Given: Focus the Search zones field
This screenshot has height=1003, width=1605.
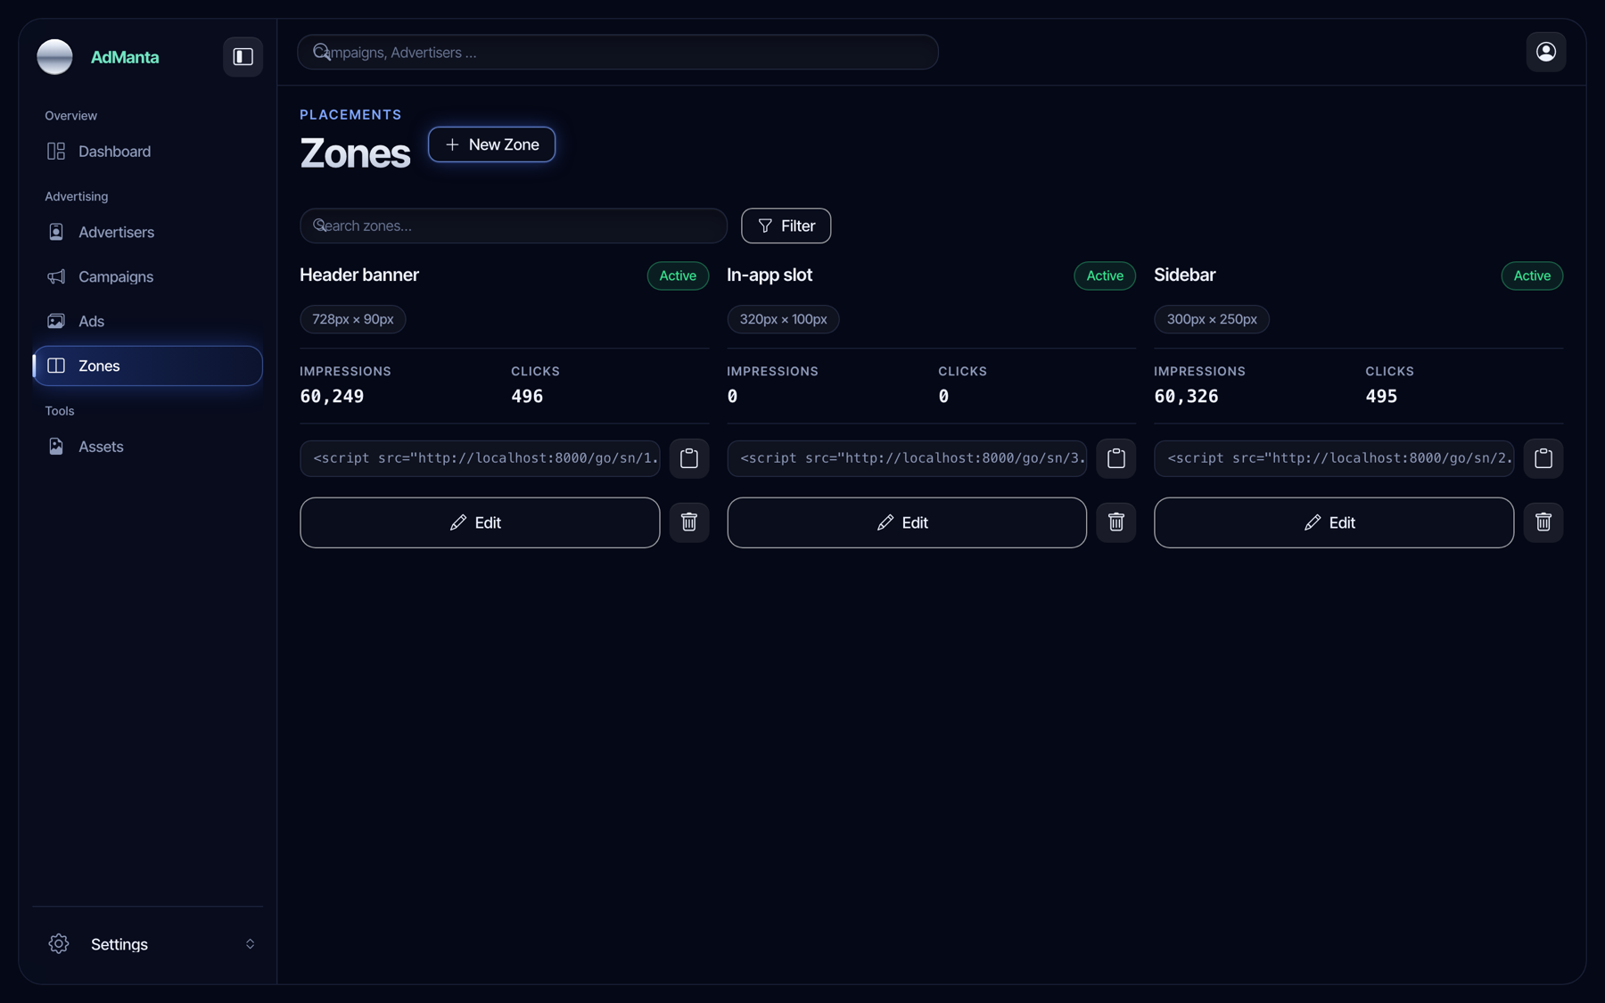Looking at the screenshot, I should click(514, 226).
